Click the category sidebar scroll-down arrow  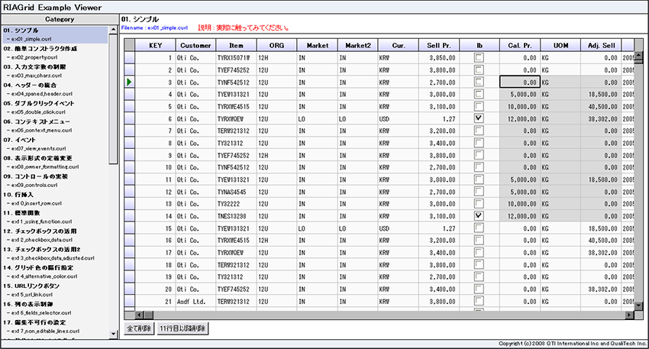tap(114, 333)
